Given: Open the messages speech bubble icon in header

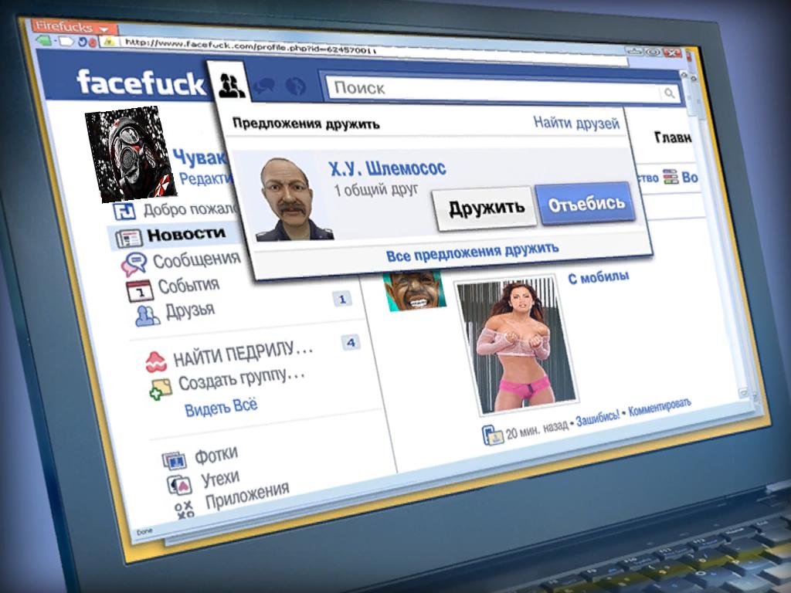Looking at the screenshot, I should click(265, 85).
